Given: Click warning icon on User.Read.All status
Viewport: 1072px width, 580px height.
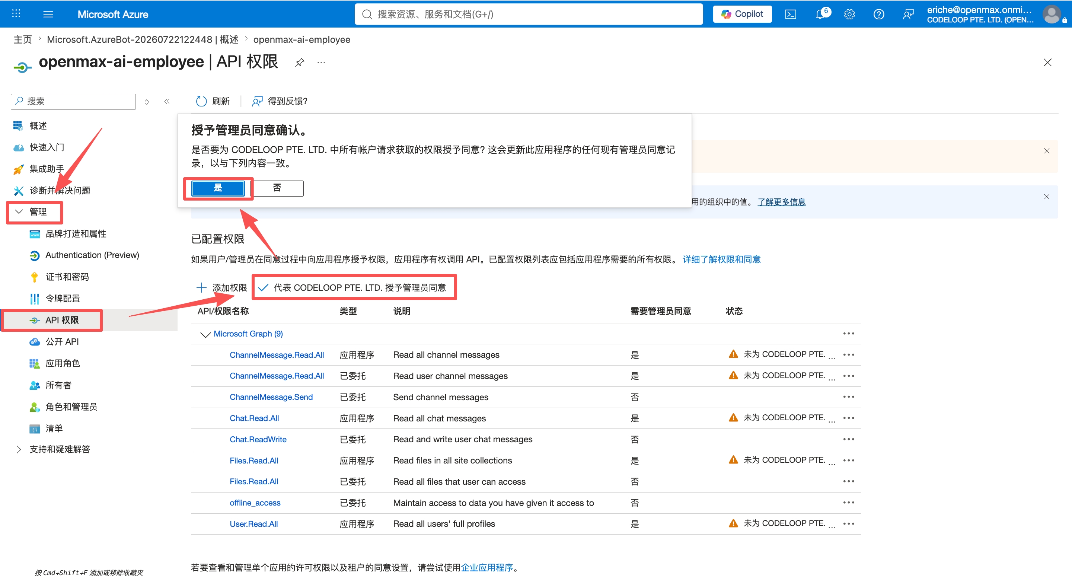Looking at the screenshot, I should 733,523.
